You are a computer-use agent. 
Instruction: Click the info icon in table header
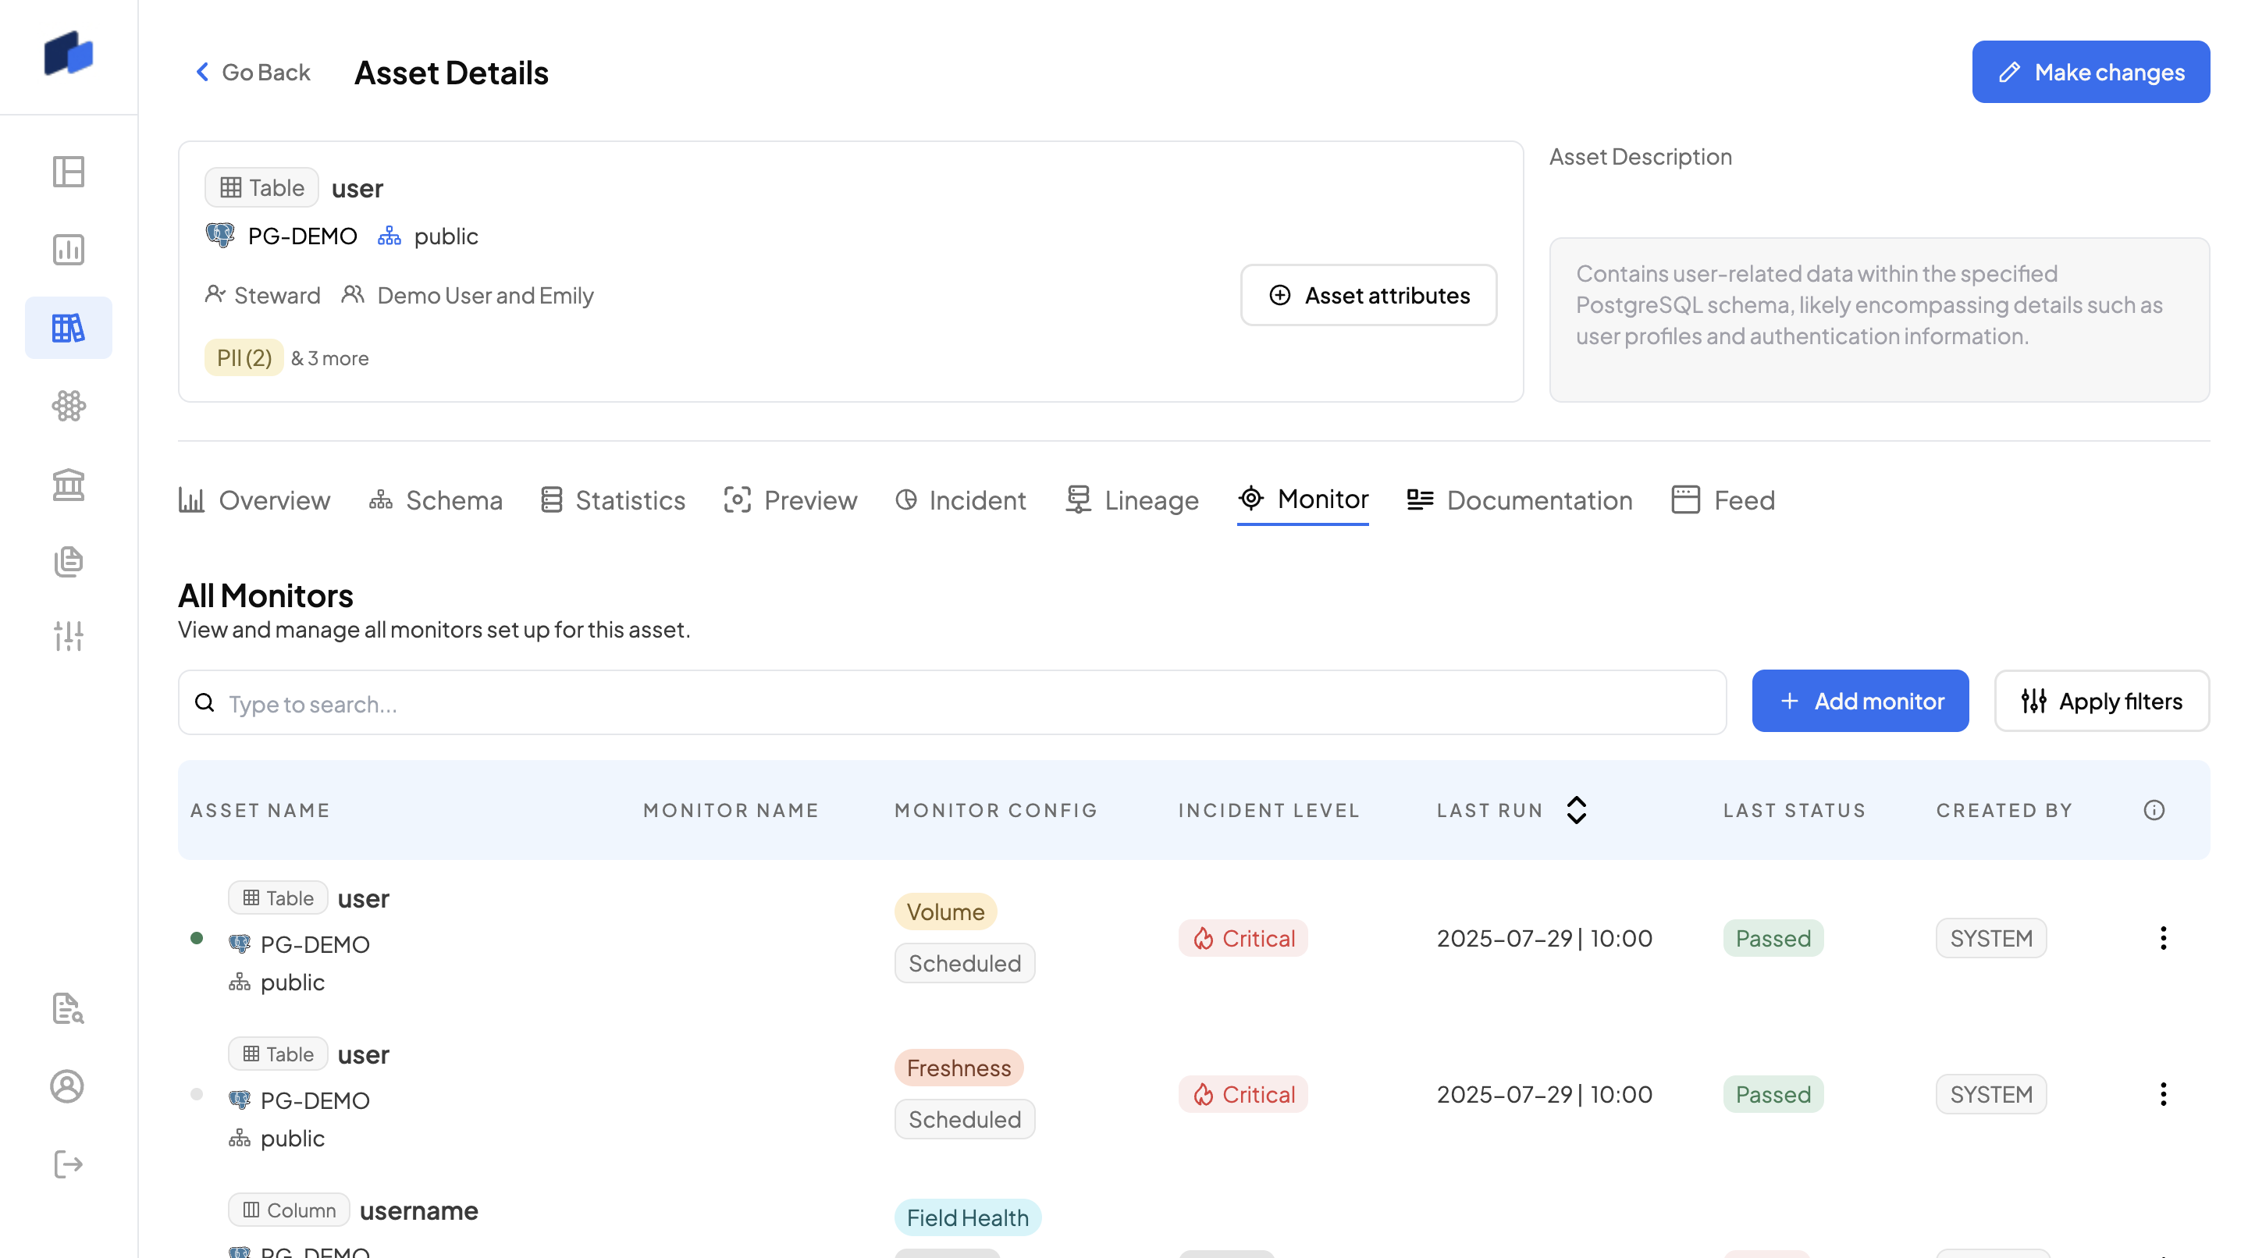(x=2154, y=809)
